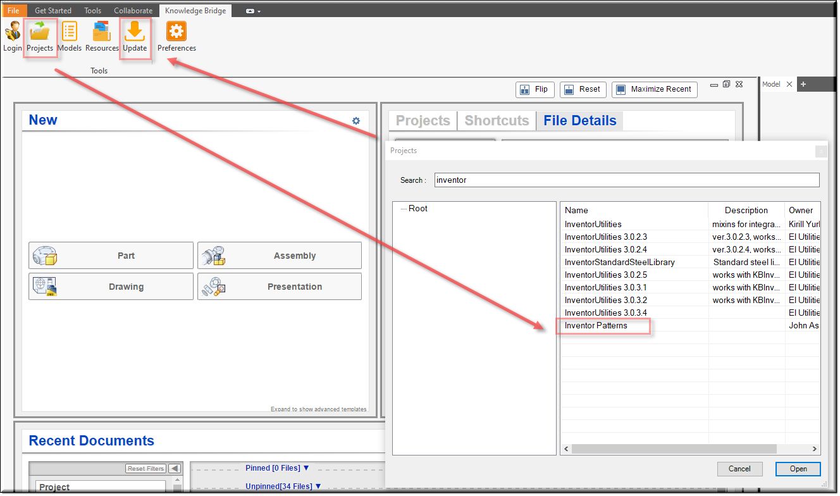Open the File menu tab

coord(13,11)
